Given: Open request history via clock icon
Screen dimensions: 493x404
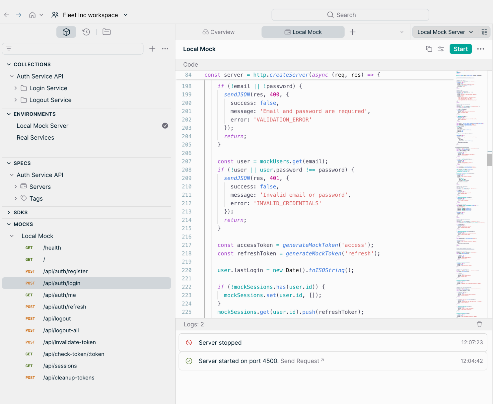Looking at the screenshot, I should click(86, 32).
